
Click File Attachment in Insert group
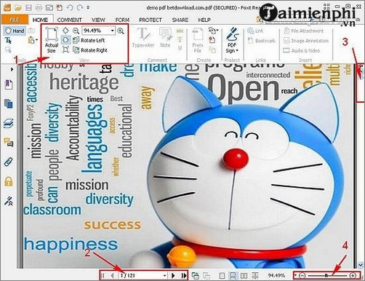(303, 31)
